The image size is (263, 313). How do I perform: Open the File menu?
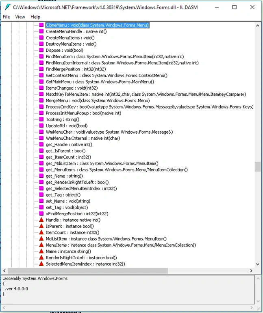[x=6, y=17]
